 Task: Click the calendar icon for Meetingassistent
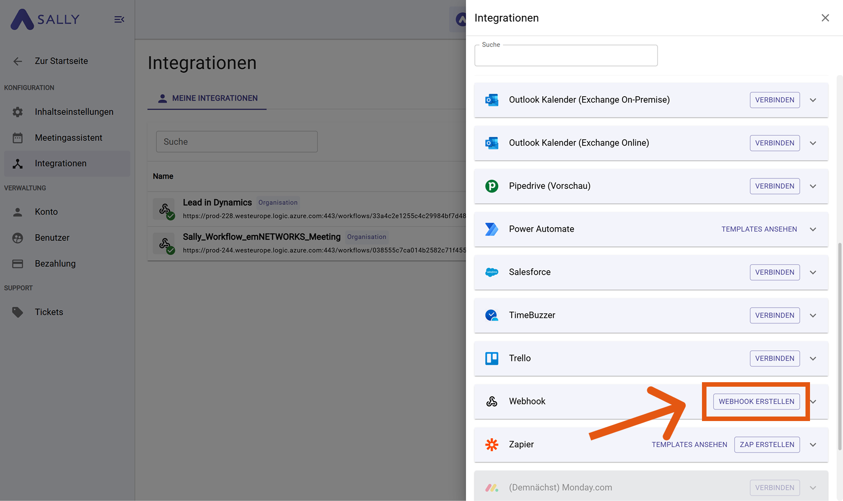[18, 138]
